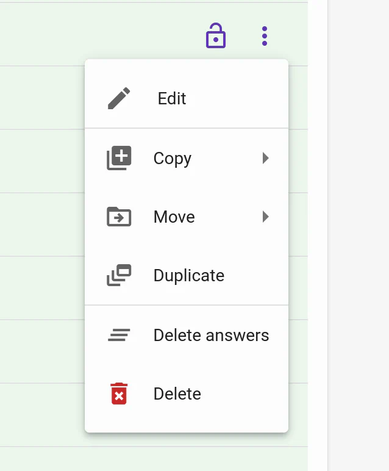Viewport: 389px width, 471px height.
Task: Expand the Copy submenu arrow
Action: point(265,159)
